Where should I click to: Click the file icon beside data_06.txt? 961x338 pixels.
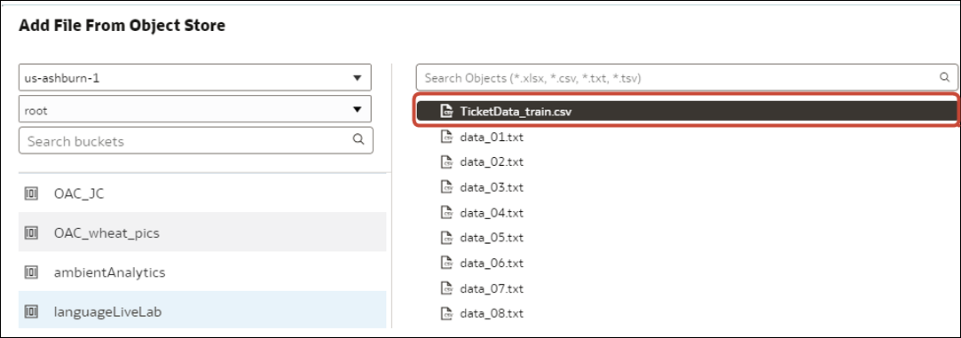click(447, 263)
